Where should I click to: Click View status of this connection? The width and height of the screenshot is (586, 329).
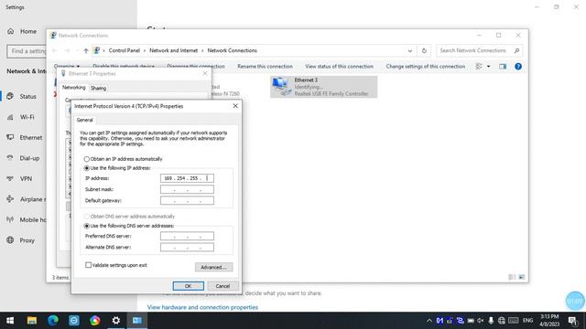click(339, 67)
